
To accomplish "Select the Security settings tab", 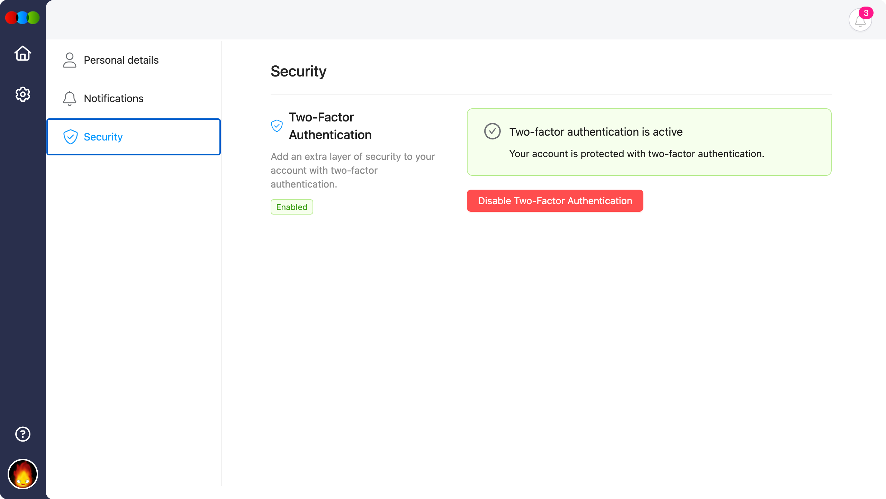I will point(134,137).
